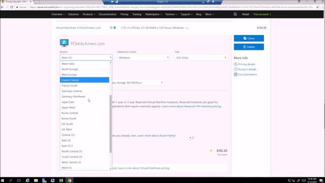Select Germany Central in the region list
This screenshot has width=325, height=183.
(x=85, y=91)
